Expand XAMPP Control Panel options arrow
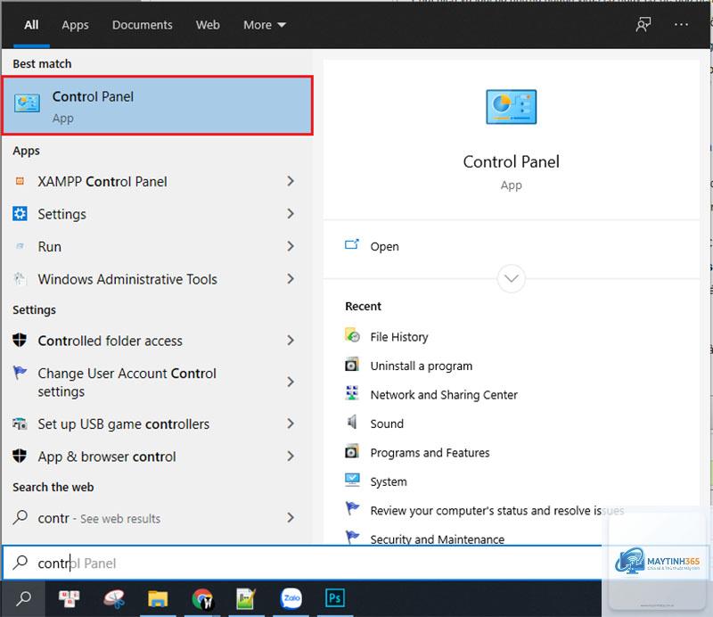 (x=291, y=181)
